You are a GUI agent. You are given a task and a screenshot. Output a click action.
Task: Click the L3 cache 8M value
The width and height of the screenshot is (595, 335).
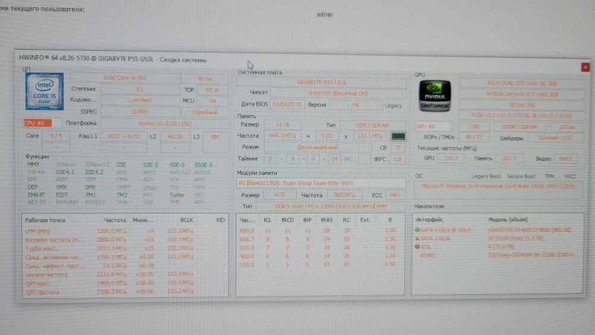pyautogui.click(x=215, y=137)
